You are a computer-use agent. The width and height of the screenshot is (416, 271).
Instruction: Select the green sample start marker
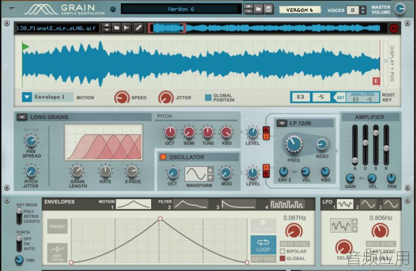tap(25, 47)
